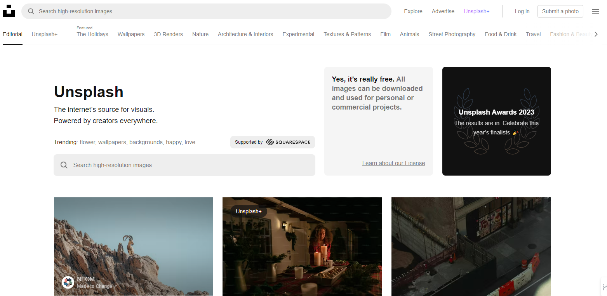This screenshot has height=296, width=607.
Task: Click the magnifier icon in hero search box
Action: pyautogui.click(x=64, y=165)
